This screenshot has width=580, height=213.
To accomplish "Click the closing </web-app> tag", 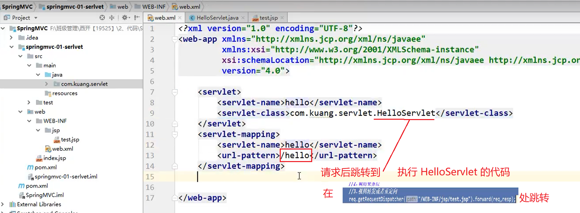I will pos(202,198).
